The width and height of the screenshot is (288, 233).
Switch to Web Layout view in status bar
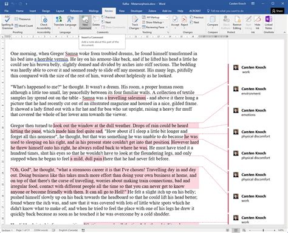[244, 230]
